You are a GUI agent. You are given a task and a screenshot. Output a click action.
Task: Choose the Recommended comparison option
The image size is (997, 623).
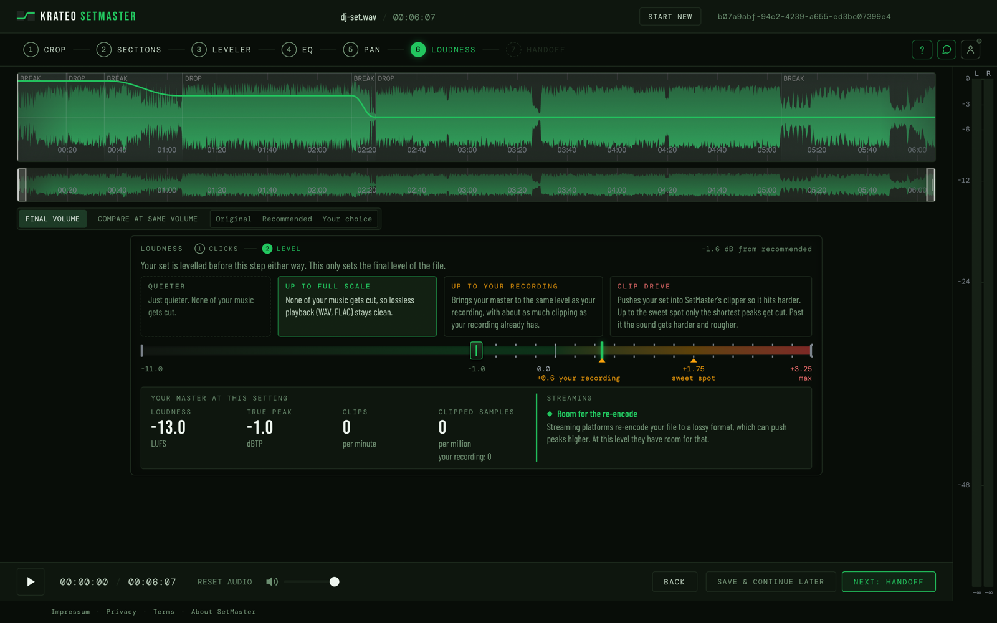pos(287,219)
